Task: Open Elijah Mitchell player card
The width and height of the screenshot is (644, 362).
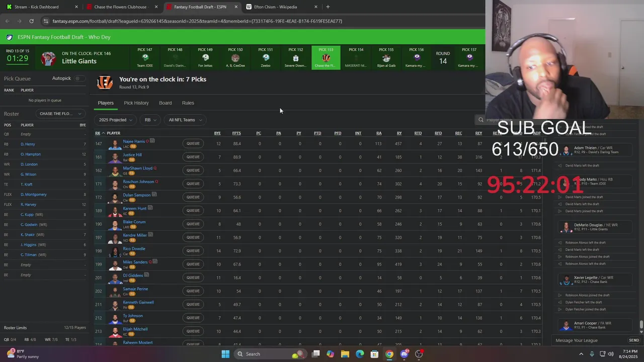Action: [135, 329]
